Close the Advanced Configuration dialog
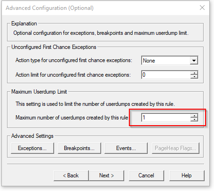Screen dimensions: 214x191 pos(202,8)
